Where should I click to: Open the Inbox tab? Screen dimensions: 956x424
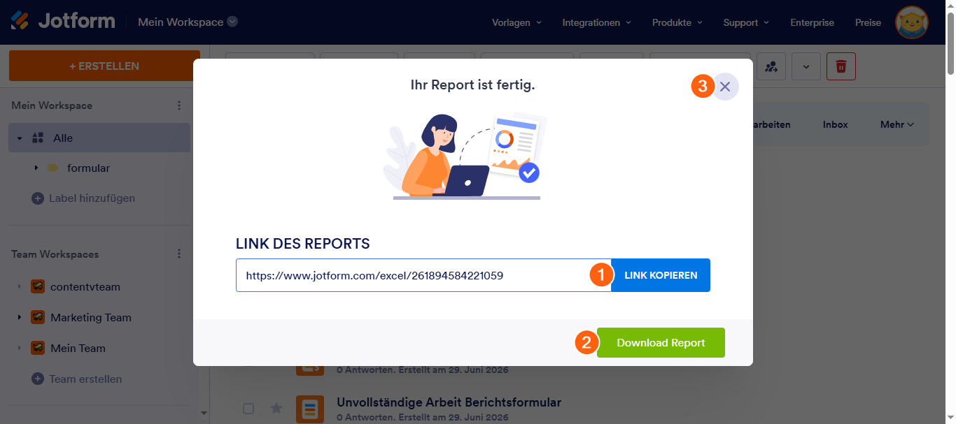point(835,124)
